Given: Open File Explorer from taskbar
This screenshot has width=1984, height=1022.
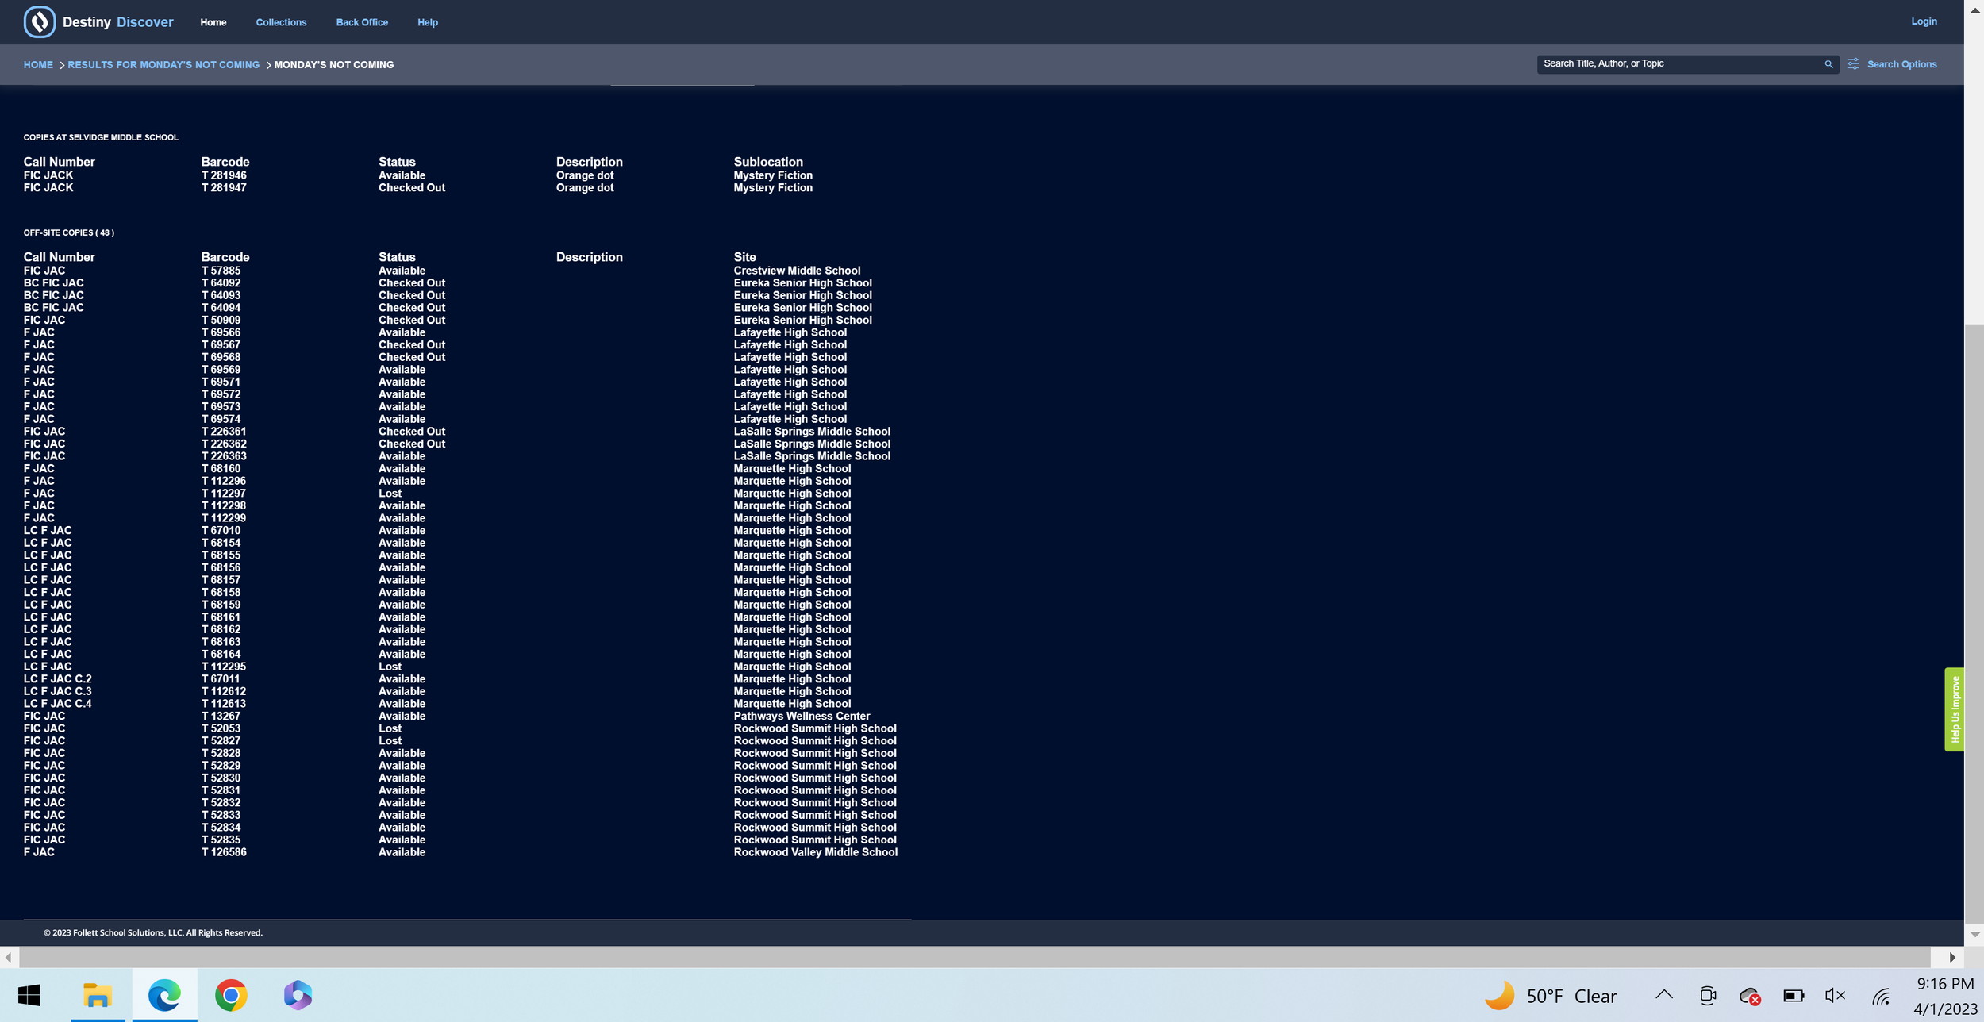Looking at the screenshot, I should click(x=98, y=995).
